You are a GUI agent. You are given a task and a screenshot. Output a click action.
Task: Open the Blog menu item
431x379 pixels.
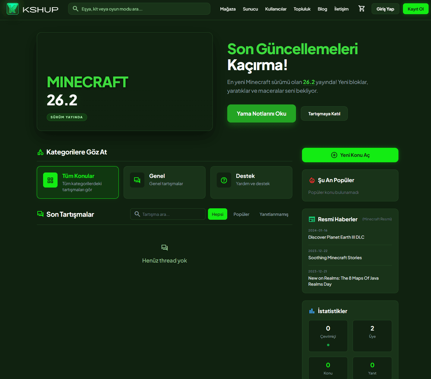click(322, 9)
